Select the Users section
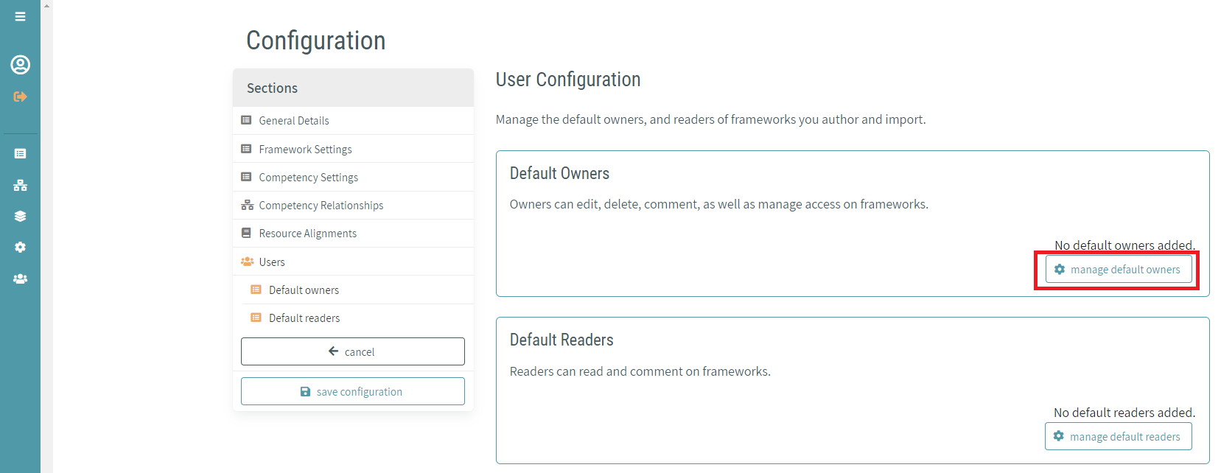The image size is (1221, 473). 353,262
